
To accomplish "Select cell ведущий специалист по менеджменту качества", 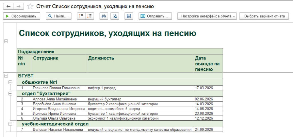I will point(140,130).
